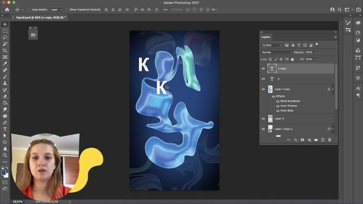Select the Layers panel tab
The image size is (363, 204).
click(x=266, y=37)
